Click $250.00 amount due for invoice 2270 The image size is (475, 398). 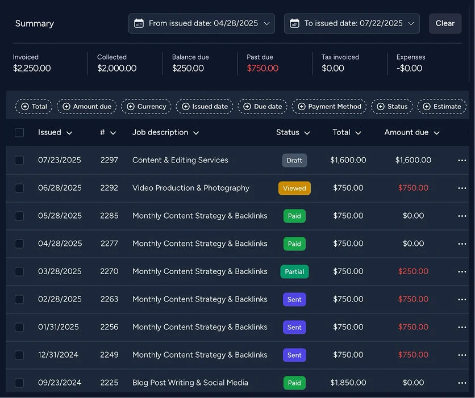413,271
